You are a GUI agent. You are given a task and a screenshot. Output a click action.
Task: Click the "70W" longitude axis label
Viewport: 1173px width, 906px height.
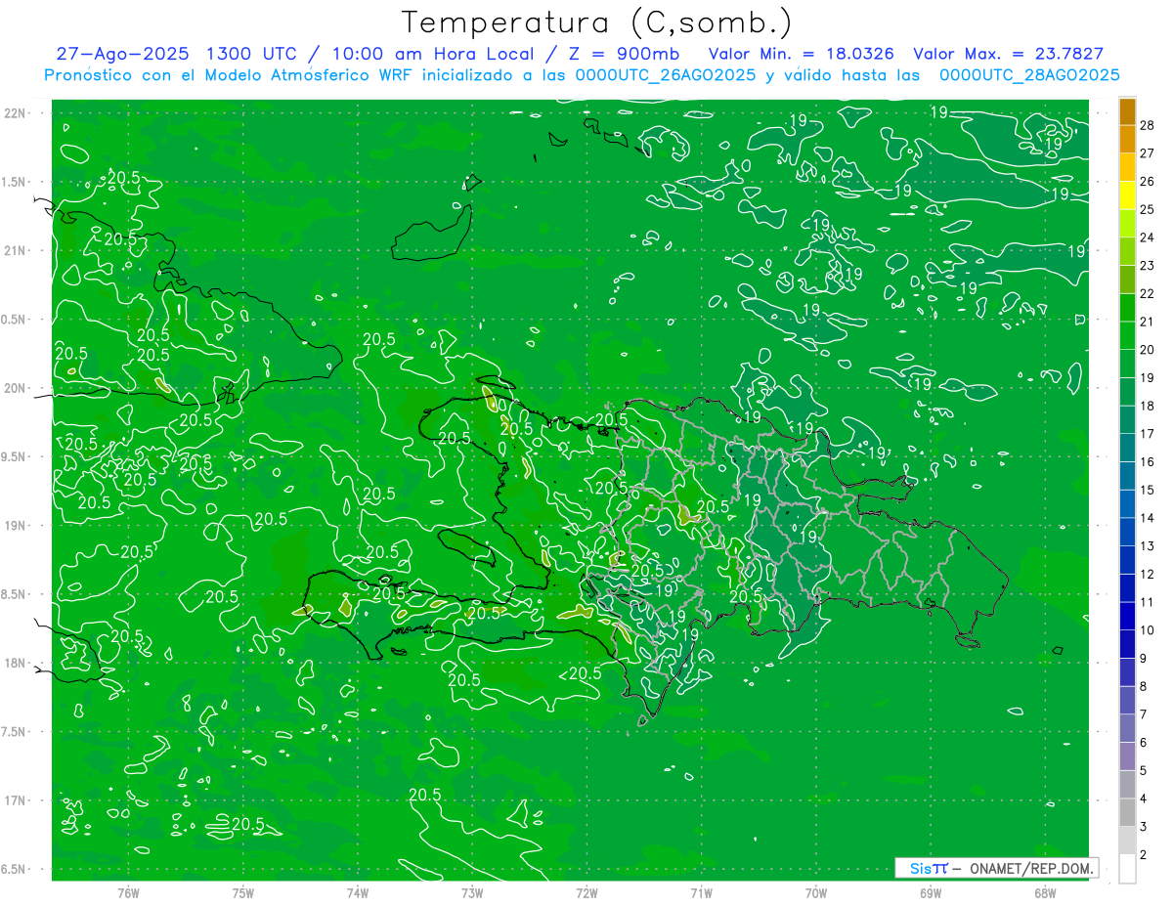816,892
